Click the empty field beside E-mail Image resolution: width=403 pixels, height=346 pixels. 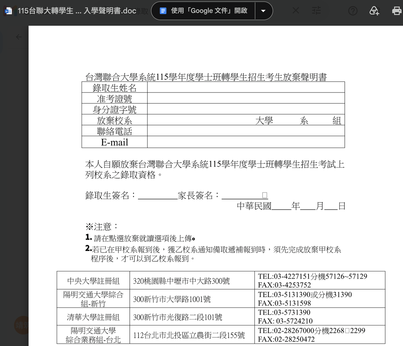pyautogui.click(x=246, y=142)
